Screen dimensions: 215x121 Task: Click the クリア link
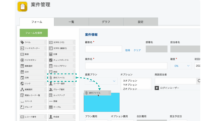point(137,50)
